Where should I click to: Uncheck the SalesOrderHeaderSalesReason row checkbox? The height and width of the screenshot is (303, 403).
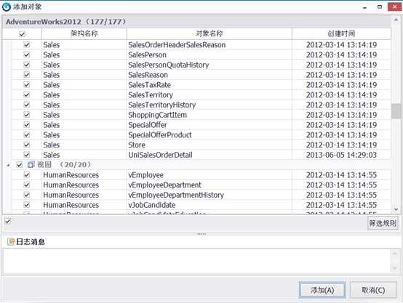26,44
